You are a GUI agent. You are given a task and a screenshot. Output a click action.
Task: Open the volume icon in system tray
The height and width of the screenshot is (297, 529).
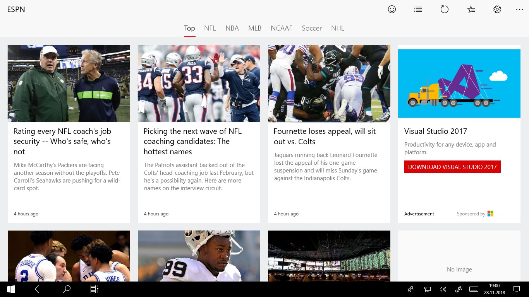click(x=443, y=289)
